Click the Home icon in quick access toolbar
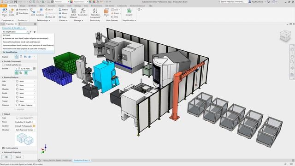Screen dimensions: 295x166 [x=30, y=2]
